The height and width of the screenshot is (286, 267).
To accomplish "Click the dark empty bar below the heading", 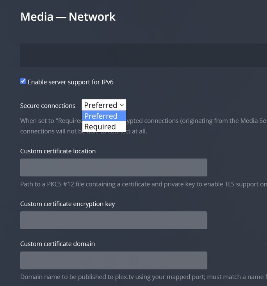I will 144,55.
